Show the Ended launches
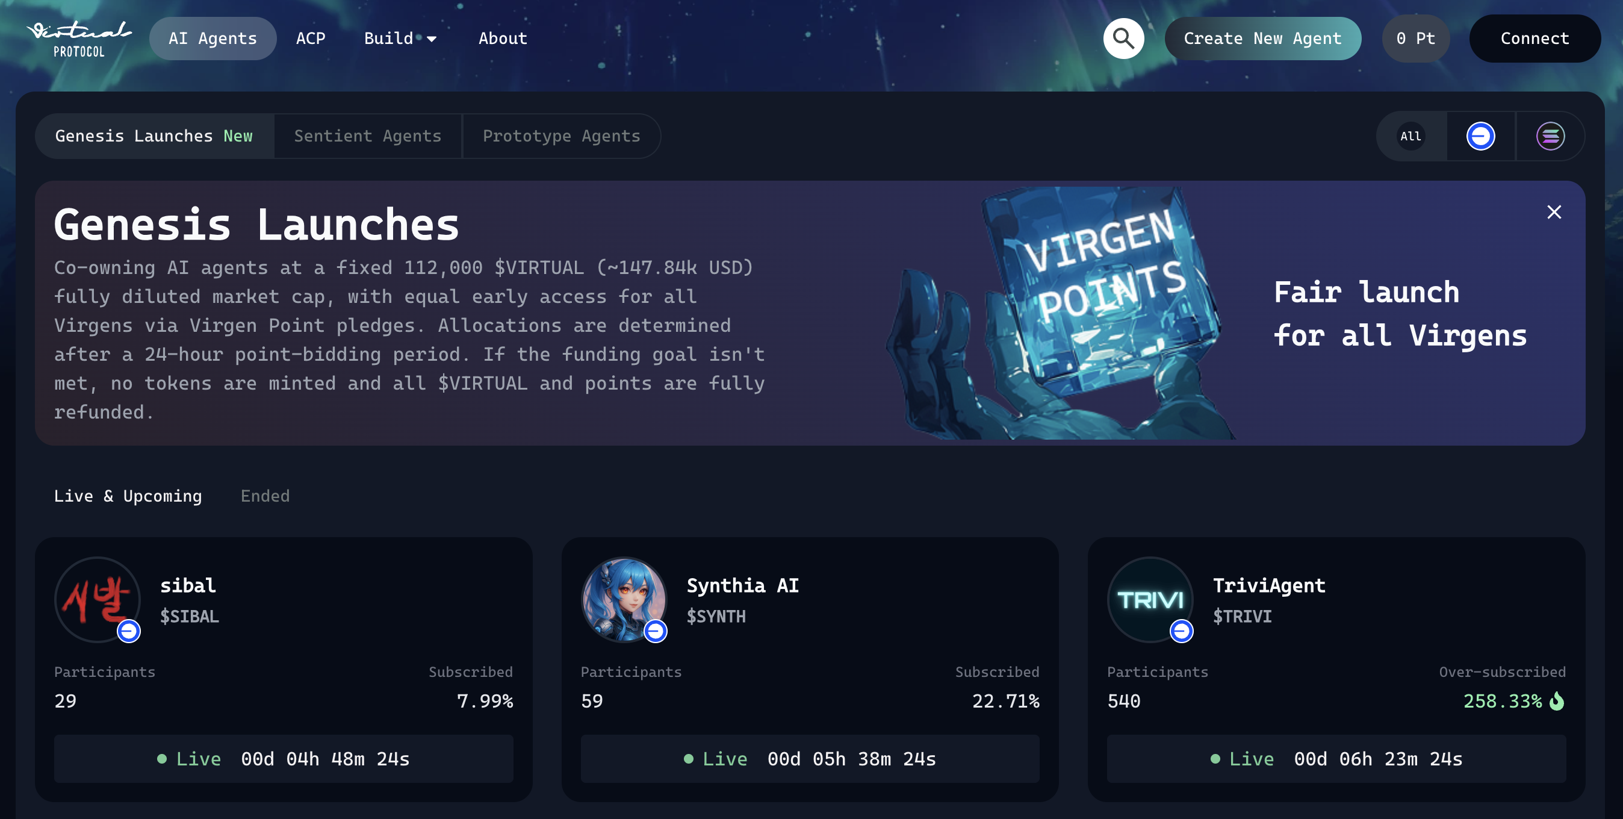 (265, 496)
